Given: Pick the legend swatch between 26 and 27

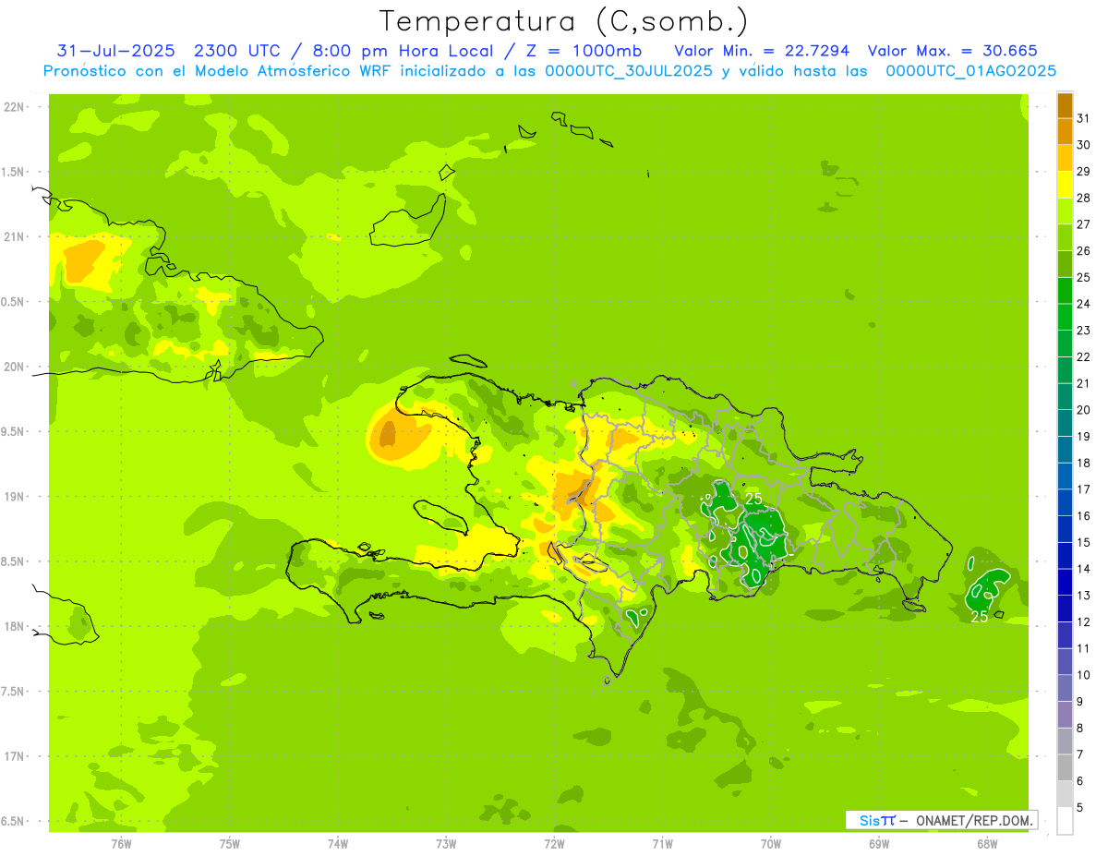Looking at the screenshot, I should coord(1065,237).
